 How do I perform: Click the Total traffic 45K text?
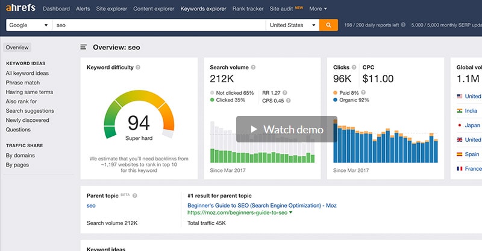(x=207, y=223)
